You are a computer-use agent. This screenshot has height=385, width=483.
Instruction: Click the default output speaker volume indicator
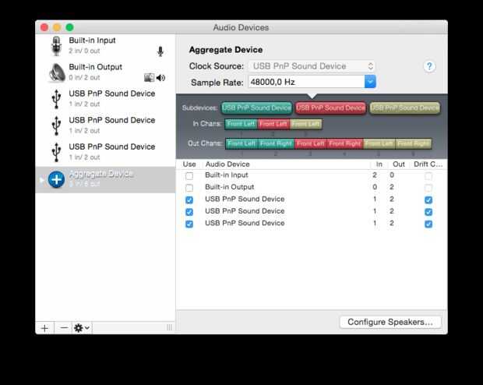(x=160, y=78)
